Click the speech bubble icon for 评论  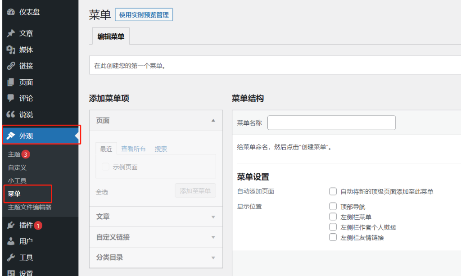click(x=11, y=98)
